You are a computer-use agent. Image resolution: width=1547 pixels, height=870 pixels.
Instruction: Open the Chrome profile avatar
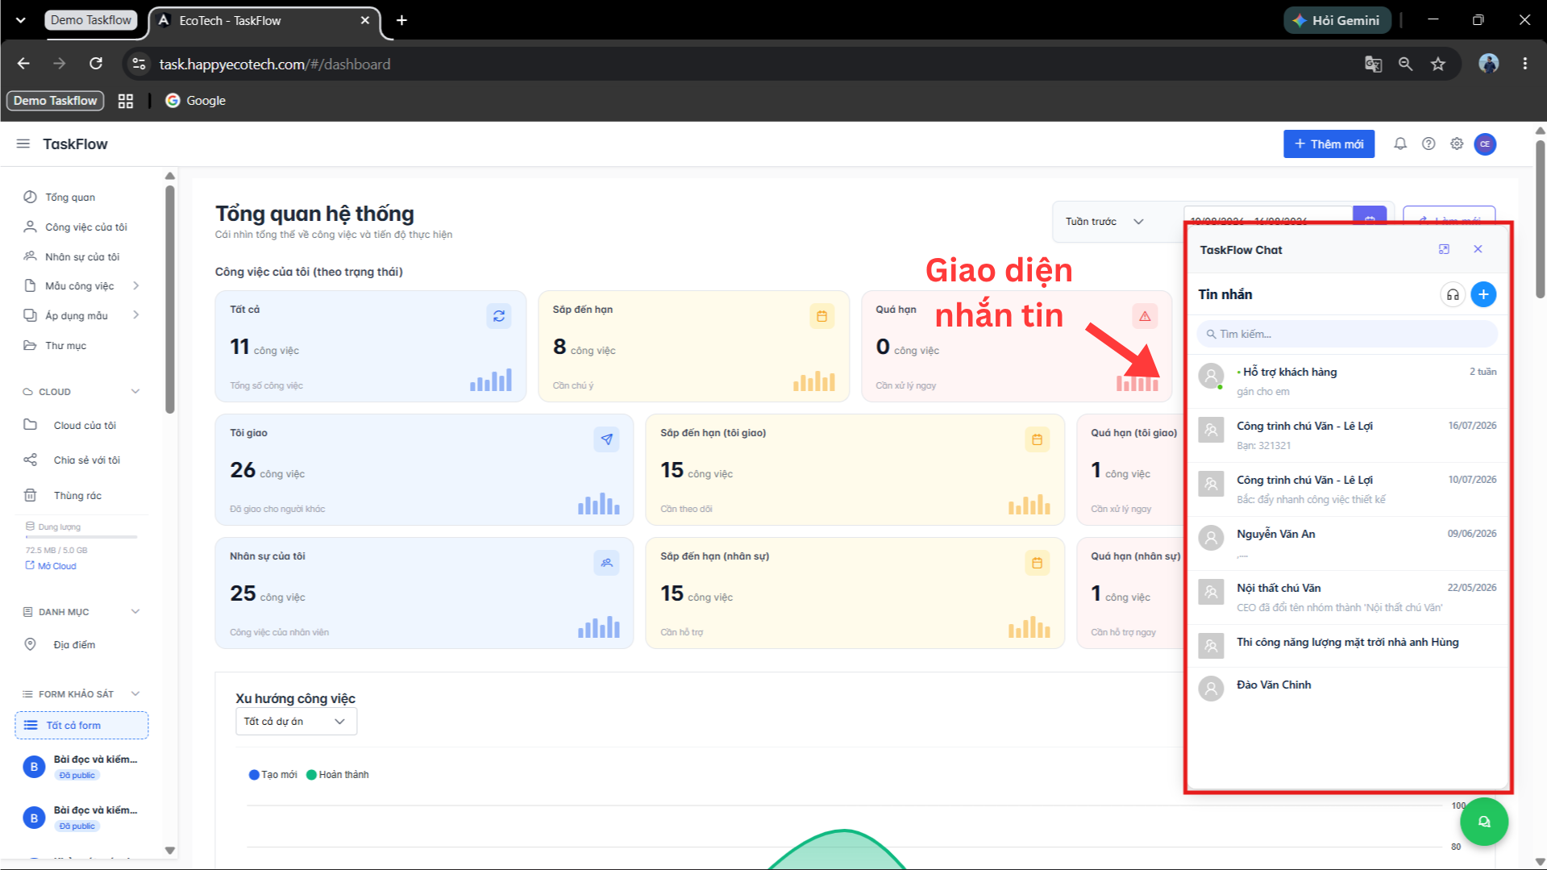point(1489,64)
